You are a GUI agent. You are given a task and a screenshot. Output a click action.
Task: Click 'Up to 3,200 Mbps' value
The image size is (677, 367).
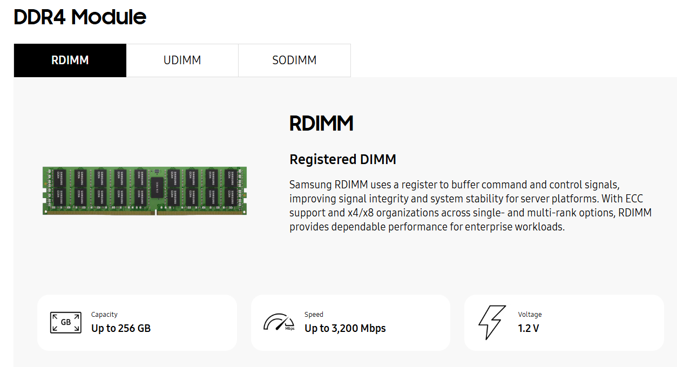[x=345, y=328]
